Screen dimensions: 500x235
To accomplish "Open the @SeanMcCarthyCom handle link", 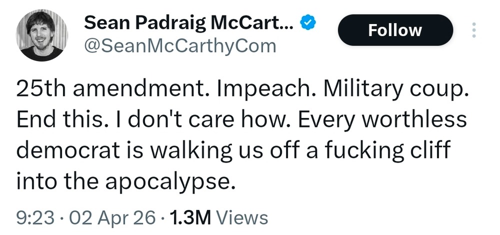I will [x=180, y=46].
